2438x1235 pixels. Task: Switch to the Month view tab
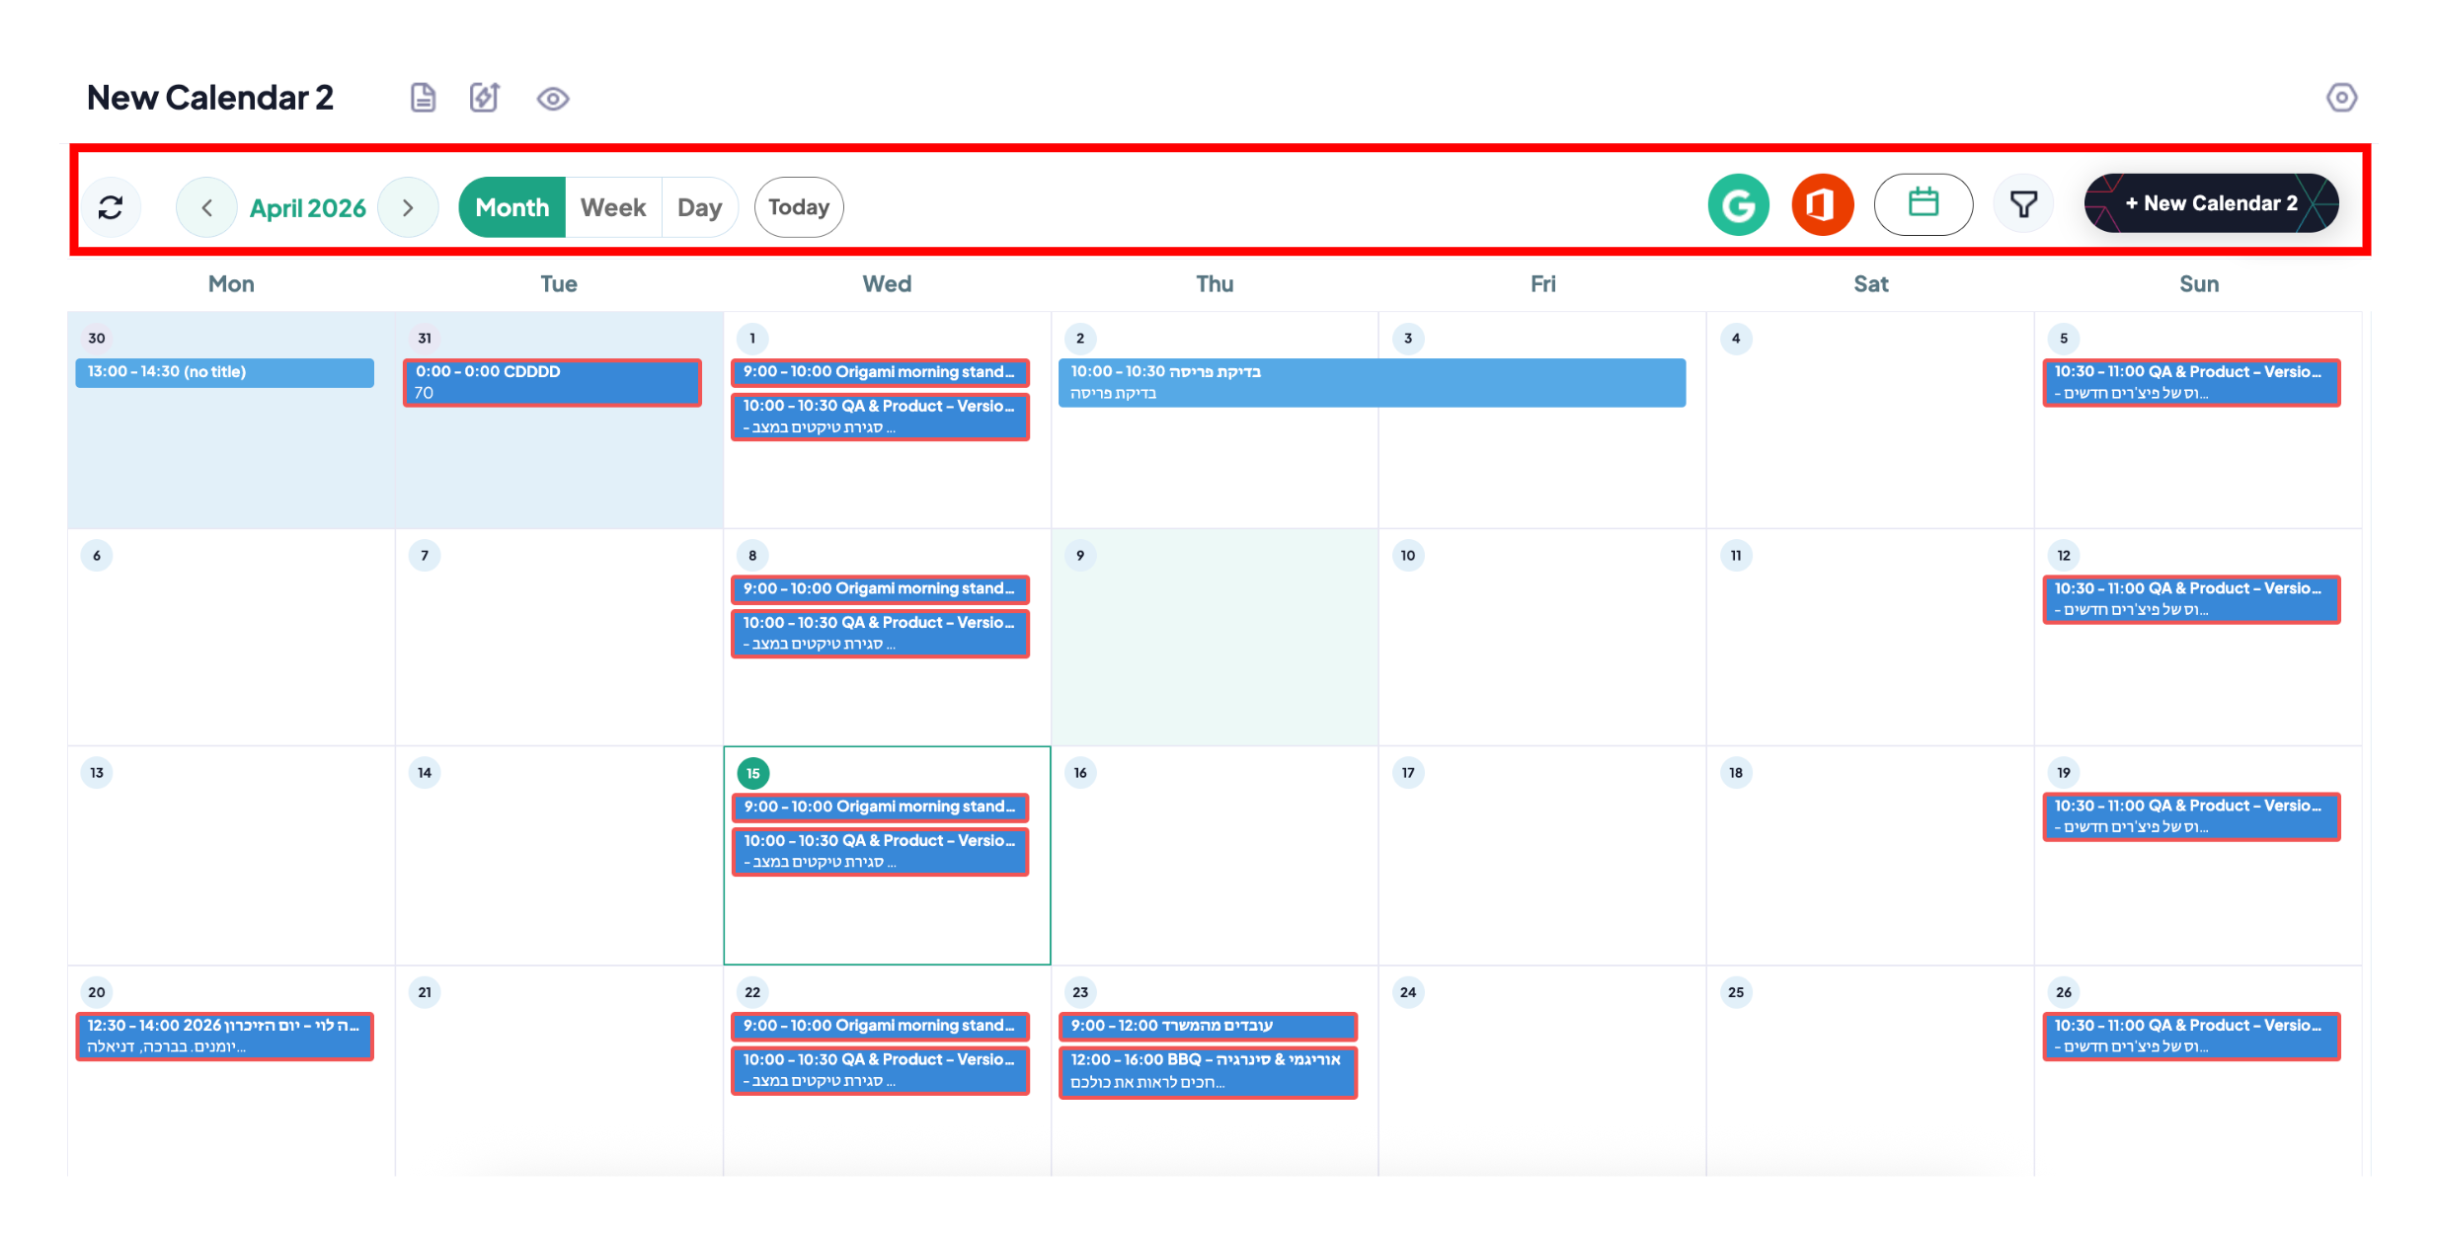click(511, 207)
